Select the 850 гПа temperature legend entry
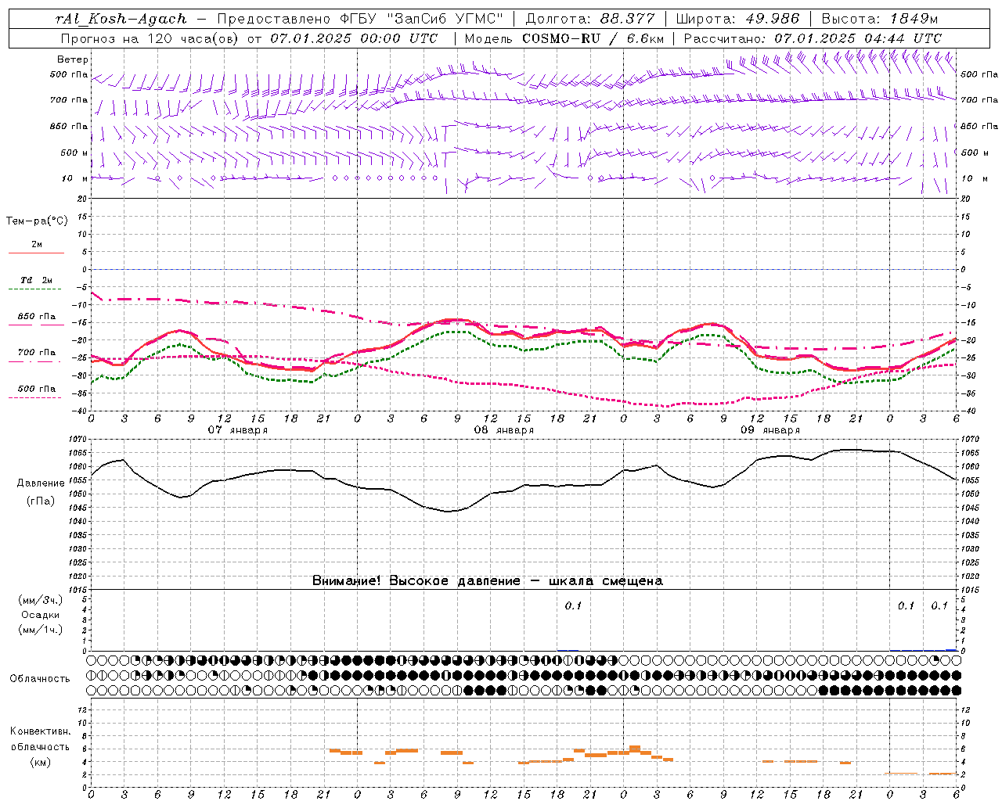The width and height of the screenshot is (1002, 801). 36,317
